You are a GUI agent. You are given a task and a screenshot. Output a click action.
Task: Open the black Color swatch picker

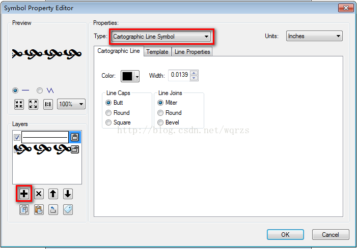(x=130, y=76)
